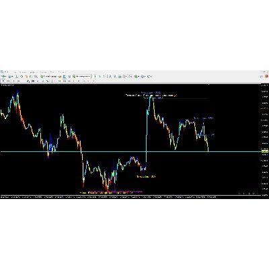Image resolution: width=269 pixels, height=269 pixels.
Task: Switch to the M30 timeframe
Action: pos(69,81)
